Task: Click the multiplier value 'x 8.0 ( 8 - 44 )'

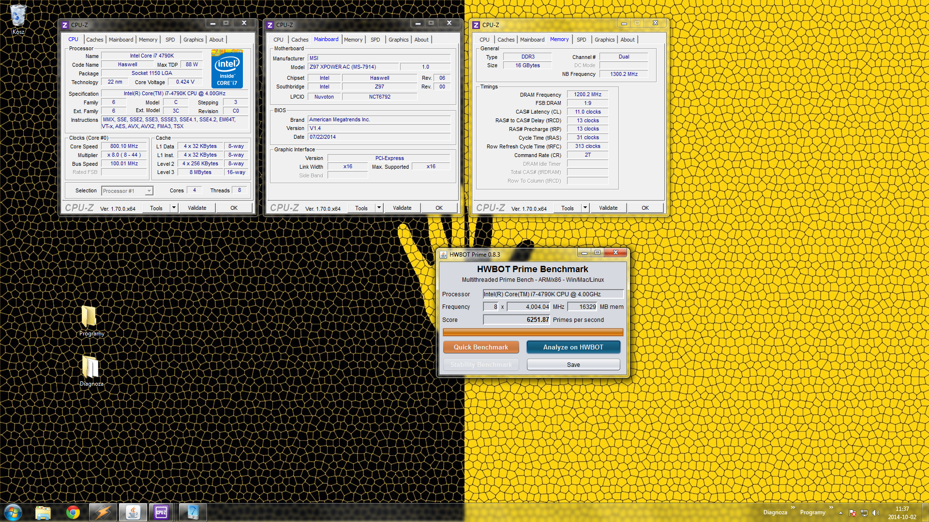Action: click(124, 155)
